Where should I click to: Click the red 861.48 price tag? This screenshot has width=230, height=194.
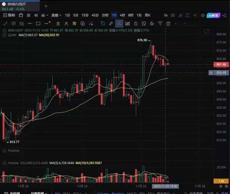(221, 64)
